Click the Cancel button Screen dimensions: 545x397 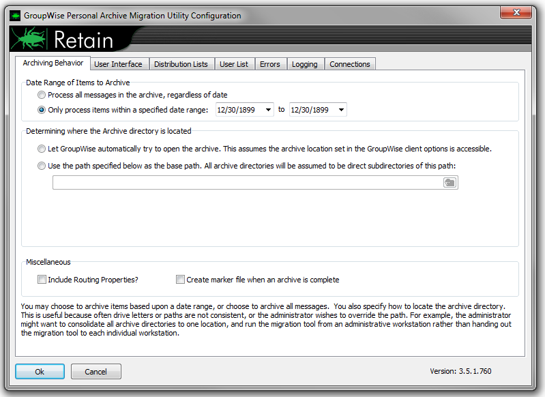(x=96, y=372)
